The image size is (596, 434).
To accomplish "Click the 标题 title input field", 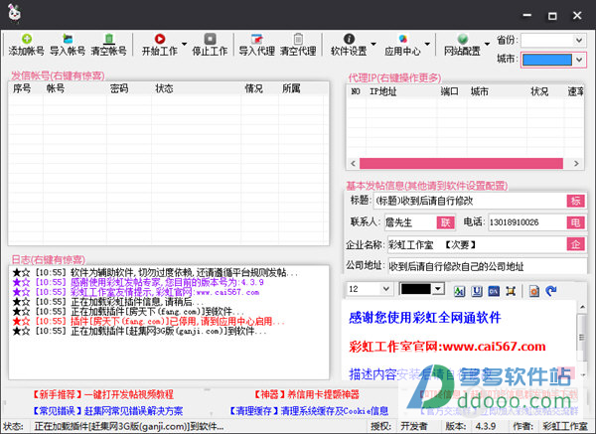I will [470, 201].
